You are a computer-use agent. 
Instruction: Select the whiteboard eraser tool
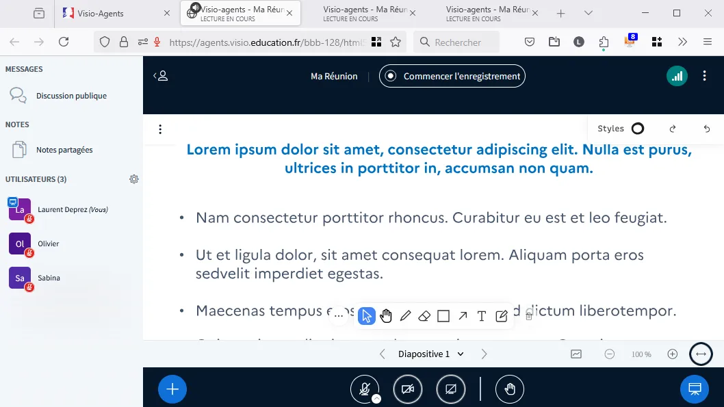coord(424,316)
